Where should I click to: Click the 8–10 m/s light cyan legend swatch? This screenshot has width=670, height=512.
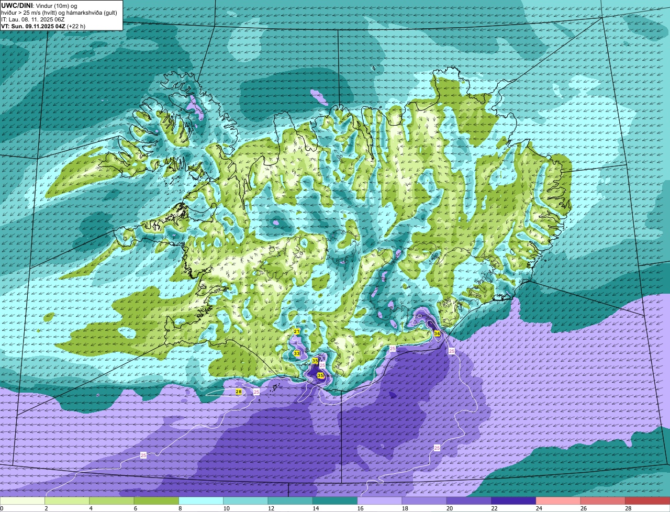click(x=201, y=500)
